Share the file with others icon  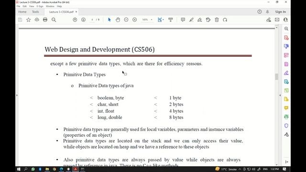point(285,20)
